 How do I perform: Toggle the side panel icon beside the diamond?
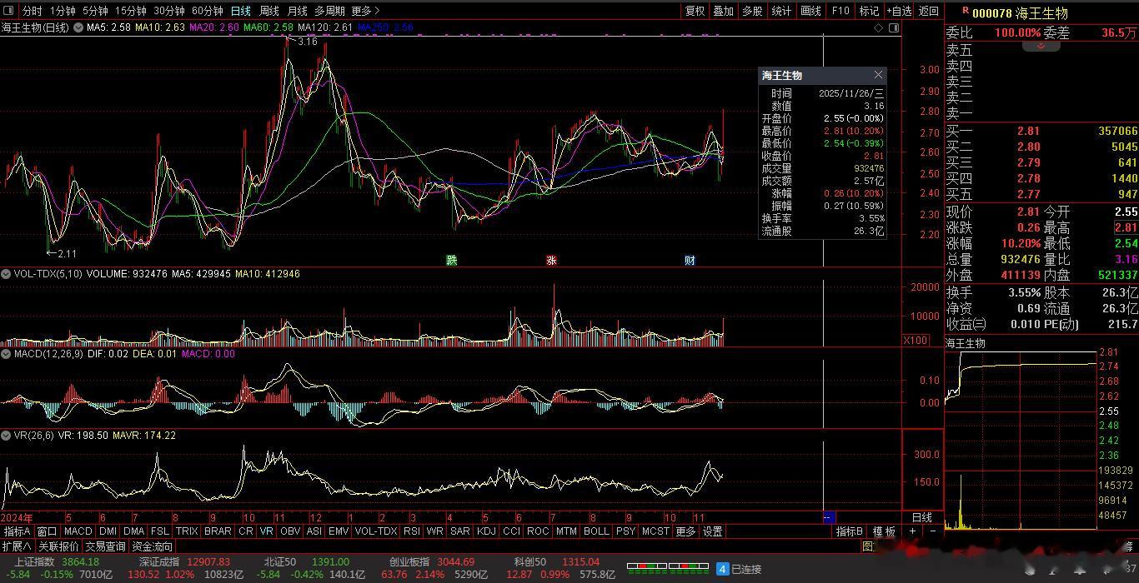point(894,27)
